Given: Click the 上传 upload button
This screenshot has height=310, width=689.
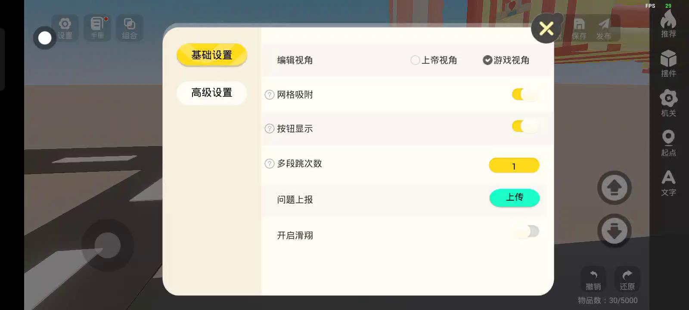Looking at the screenshot, I should tap(514, 198).
